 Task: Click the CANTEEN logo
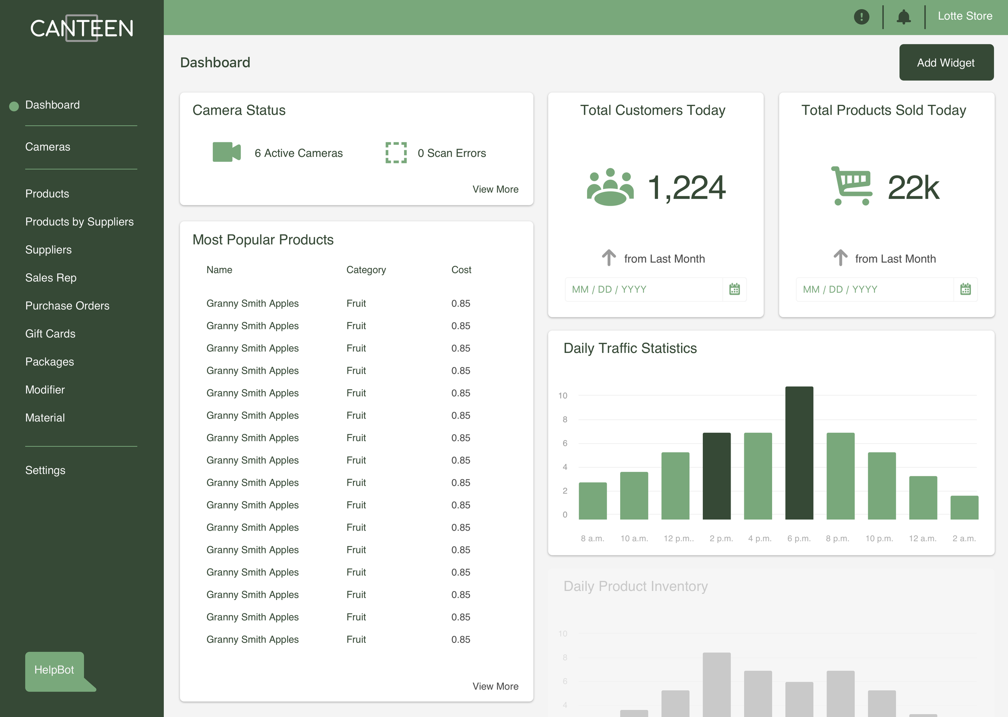tap(81, 28)
